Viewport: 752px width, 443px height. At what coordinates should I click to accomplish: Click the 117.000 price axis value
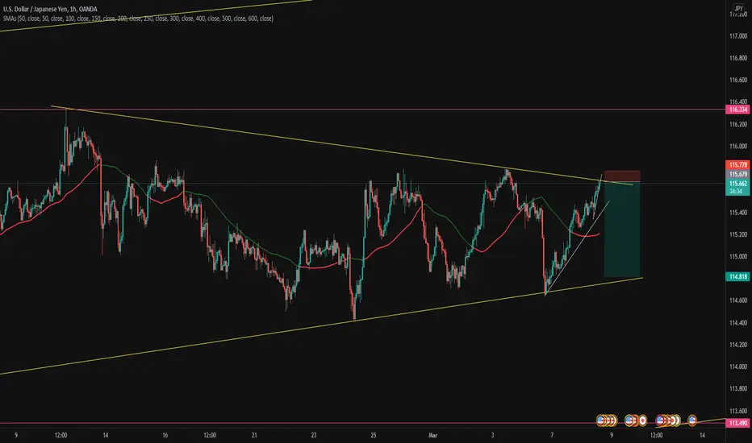738,36
